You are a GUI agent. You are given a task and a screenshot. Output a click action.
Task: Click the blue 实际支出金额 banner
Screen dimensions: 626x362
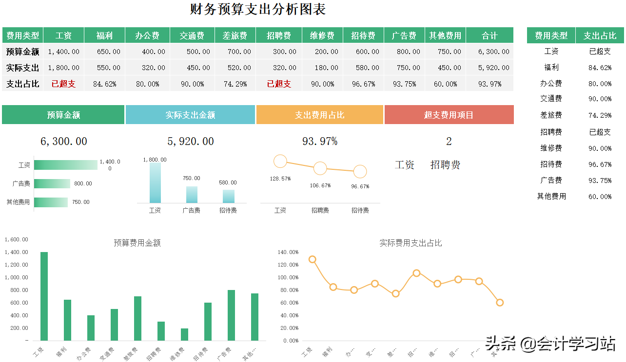click(x=191, y=114)
